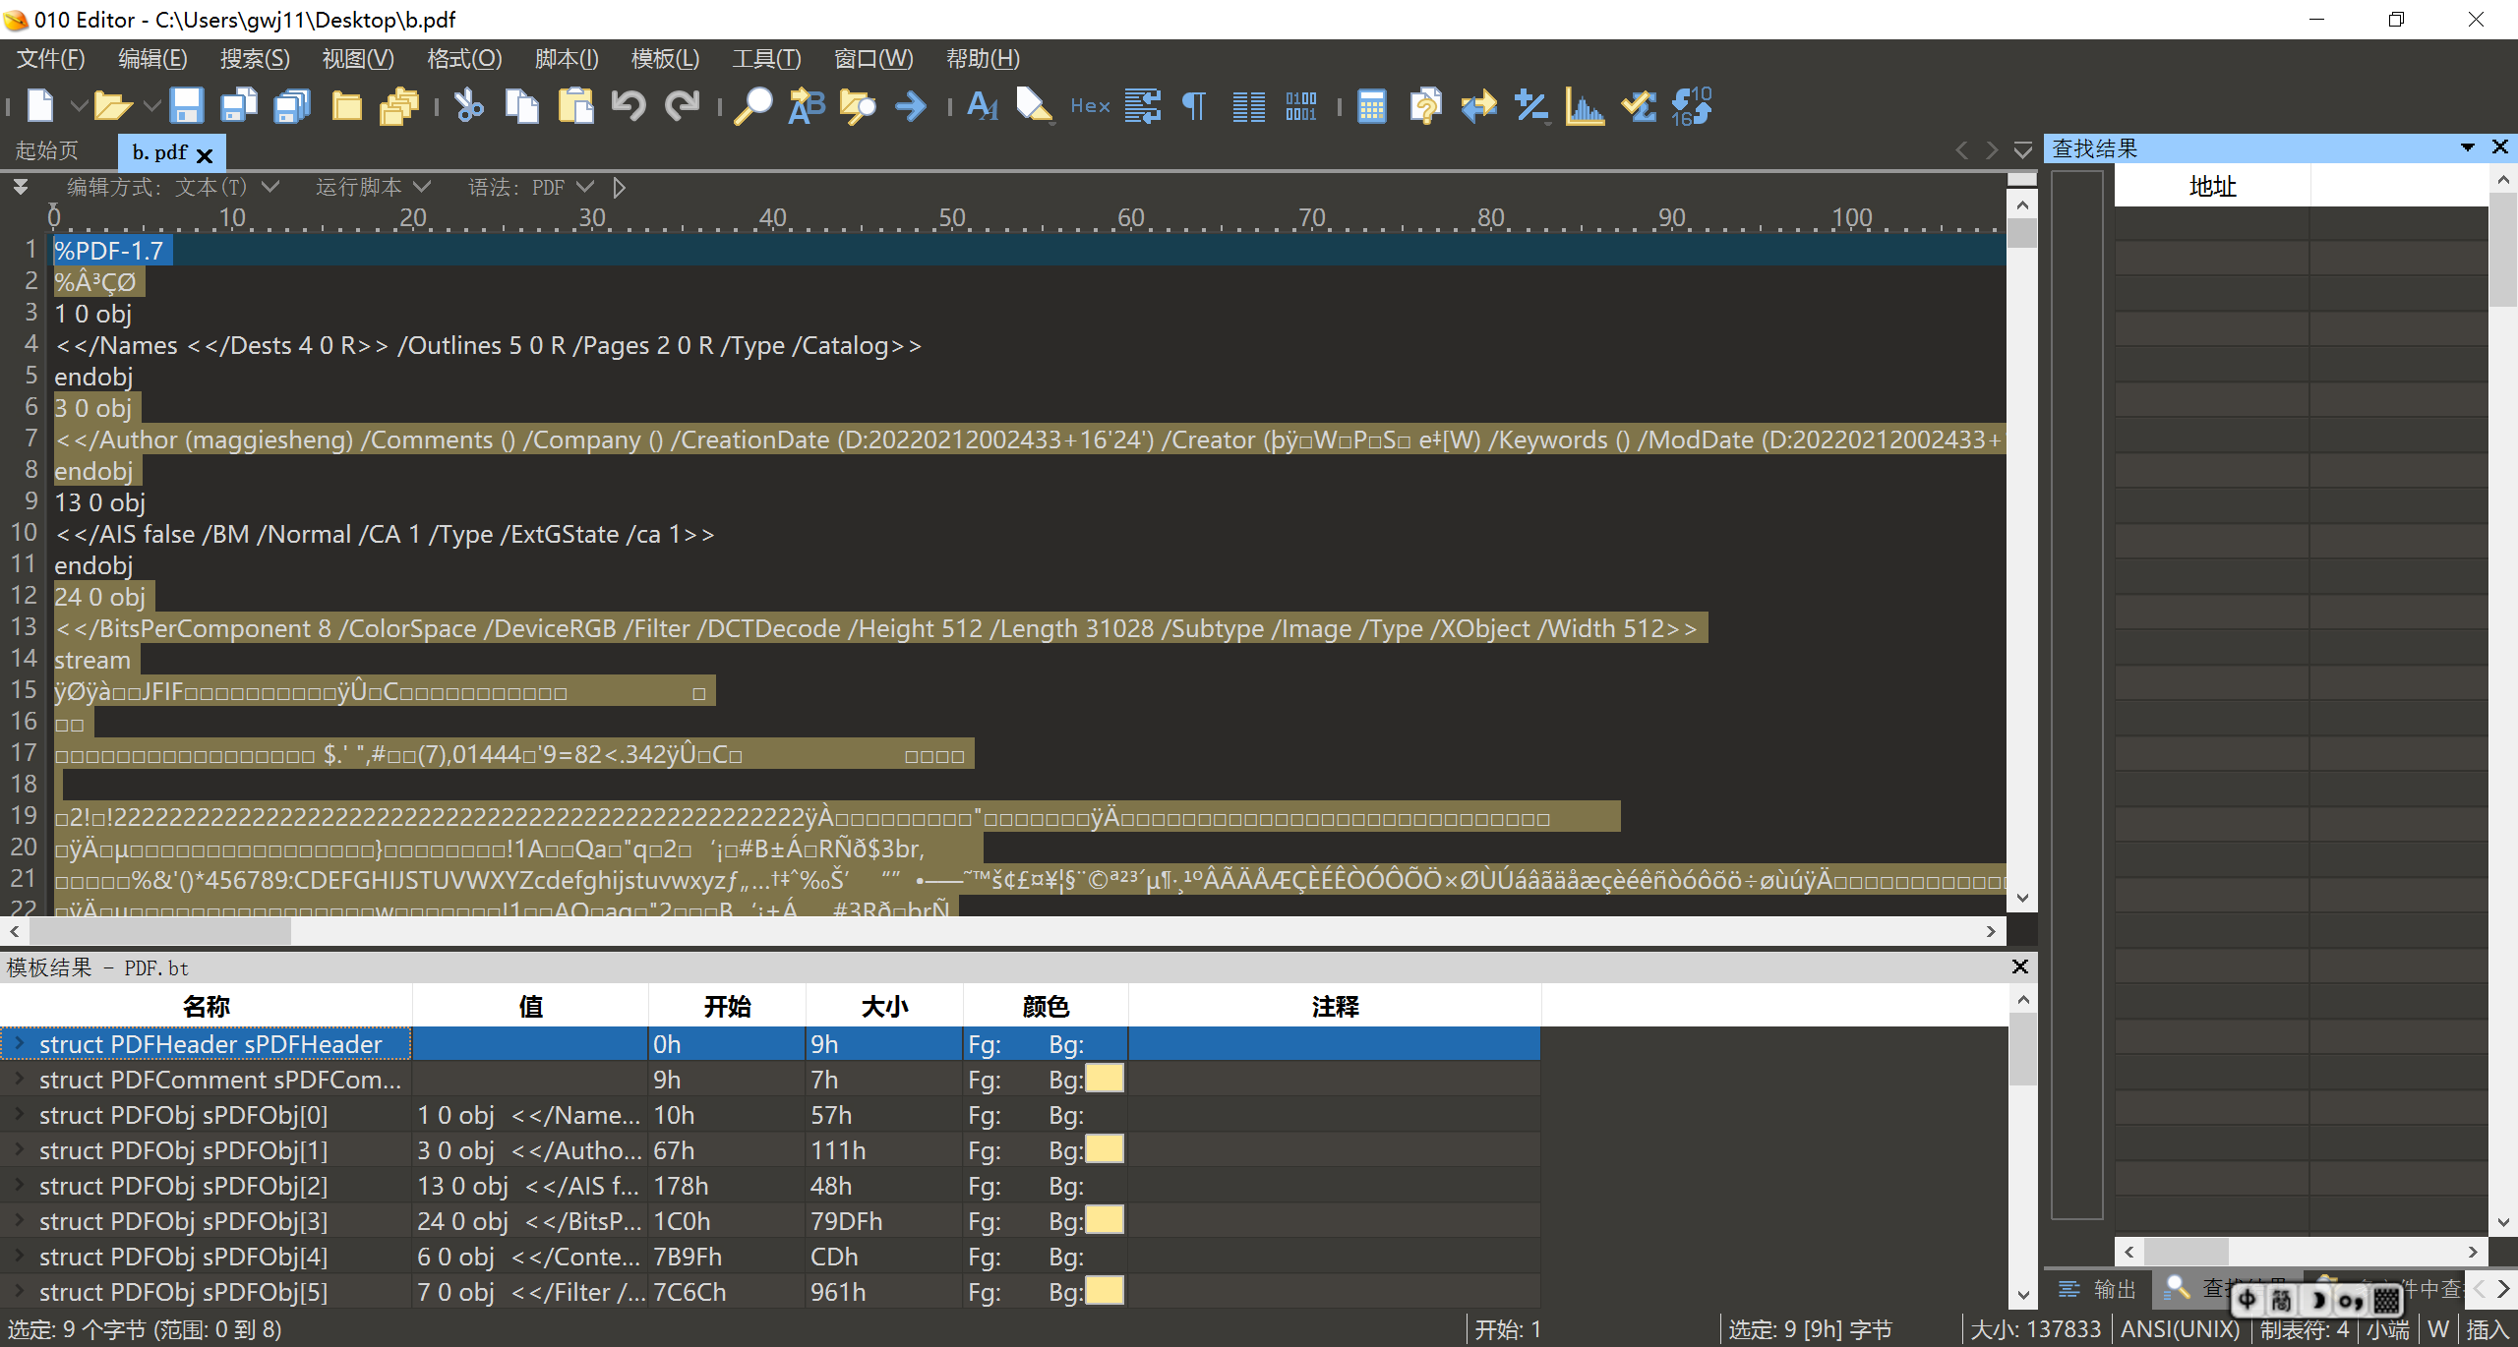Click the Find in Files icon
Screen dimensions: 2518x1347
click(858, 105)
